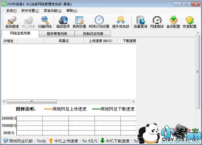Click 备份配置 backup icon
This screenshot has height=145, width=202.
(x=173, y=20)
